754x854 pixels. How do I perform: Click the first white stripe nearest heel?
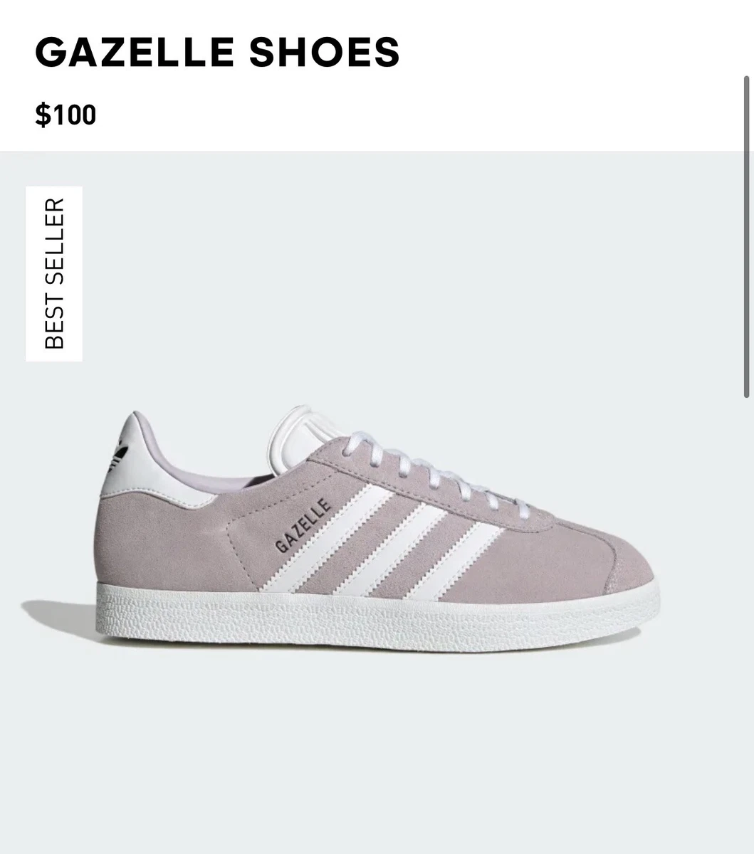[324, 539]
